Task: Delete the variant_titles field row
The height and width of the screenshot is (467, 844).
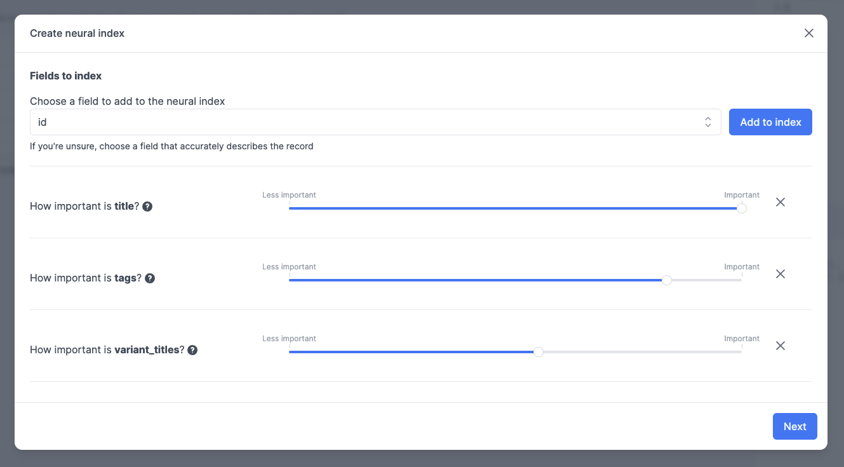Action: coord(780,346)
